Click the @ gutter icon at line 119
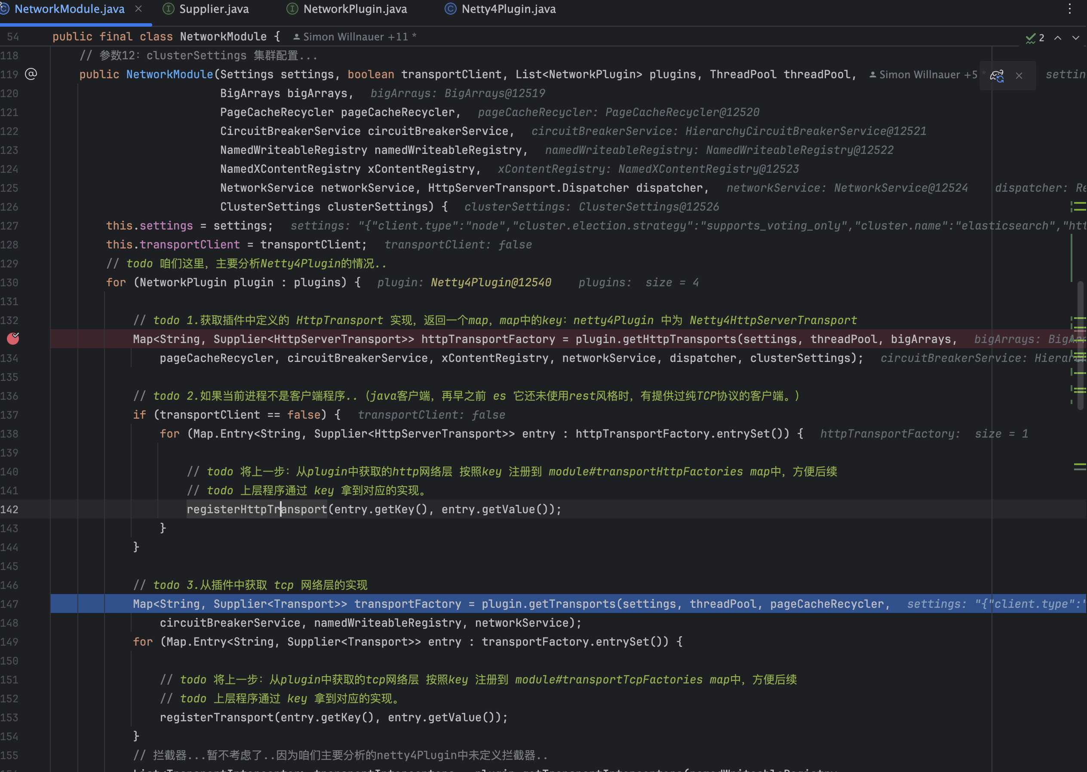Image resolution: width=1087 pixels, height=772 pixels. click(x=31, y=74)
